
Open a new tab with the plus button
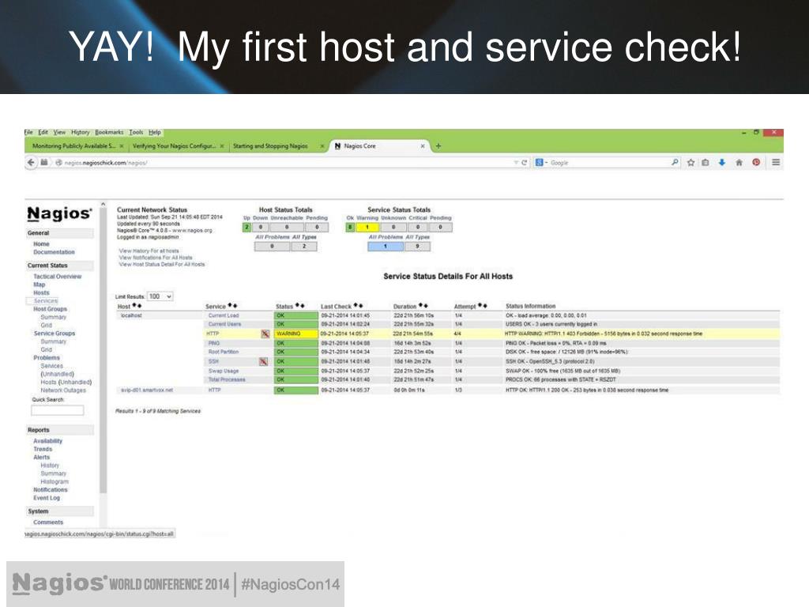coord(438,146)
